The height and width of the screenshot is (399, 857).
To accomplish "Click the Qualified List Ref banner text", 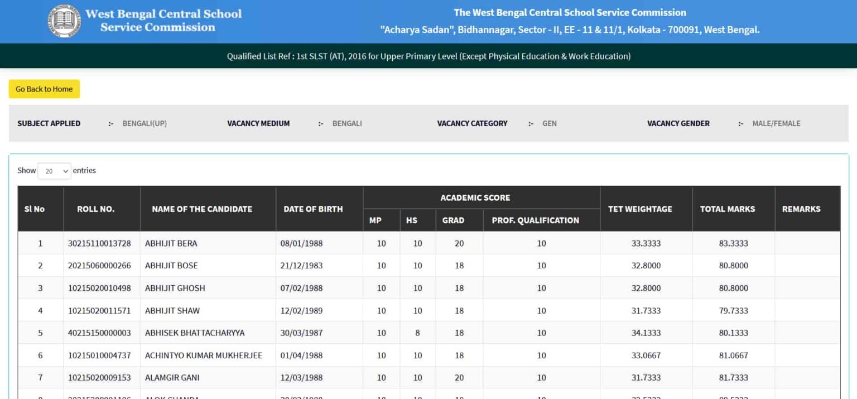I will (x=428, y=56).
